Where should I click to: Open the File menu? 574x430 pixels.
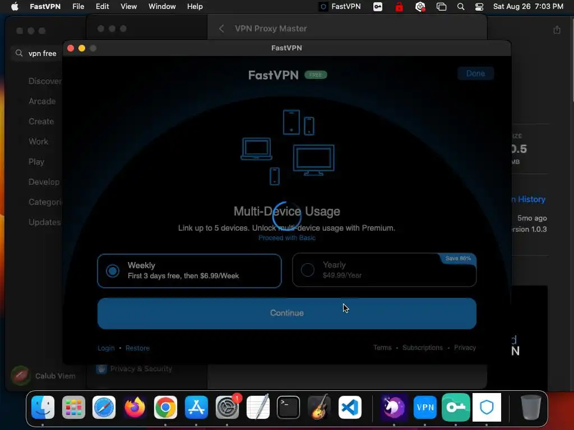coord(78,7)
